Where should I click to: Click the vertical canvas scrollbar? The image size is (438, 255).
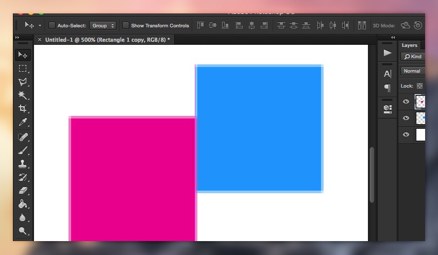point(372,175)
